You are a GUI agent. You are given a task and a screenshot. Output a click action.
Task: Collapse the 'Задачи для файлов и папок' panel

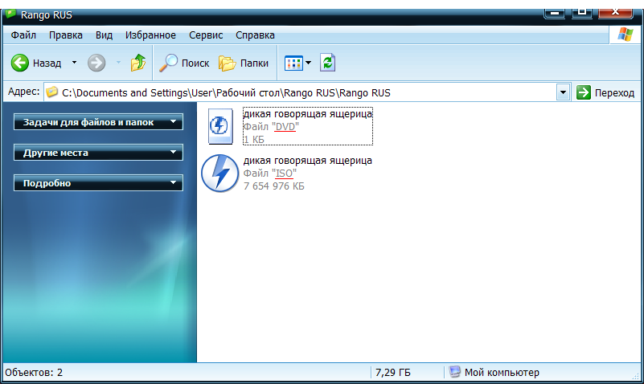point(174,121)
